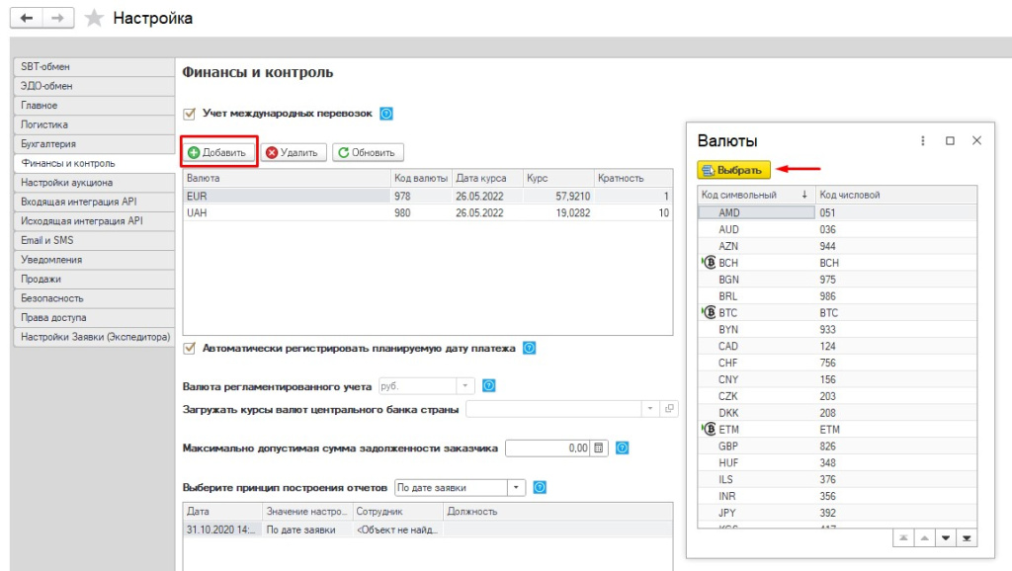Open the Главное settings section
The width and height of the screenshot is (1012, 571).
94,106
